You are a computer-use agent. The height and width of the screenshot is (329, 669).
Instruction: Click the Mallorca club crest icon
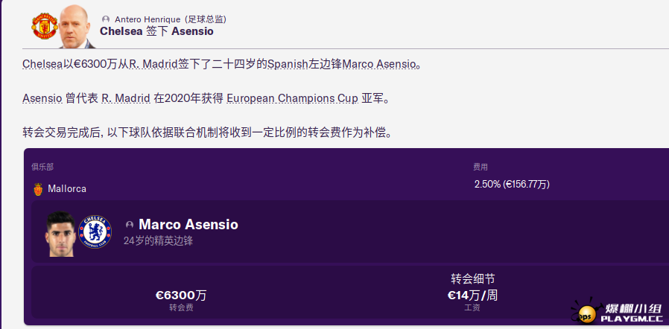[x=38, y=189]
